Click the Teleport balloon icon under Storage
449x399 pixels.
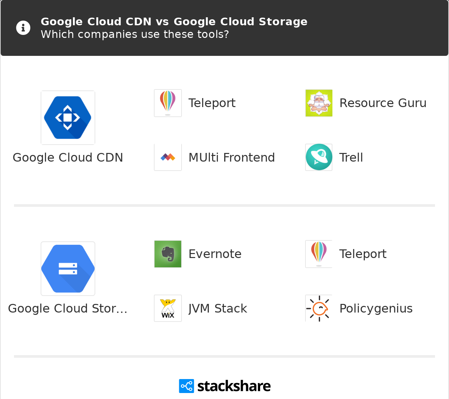[x=319, y=254]
